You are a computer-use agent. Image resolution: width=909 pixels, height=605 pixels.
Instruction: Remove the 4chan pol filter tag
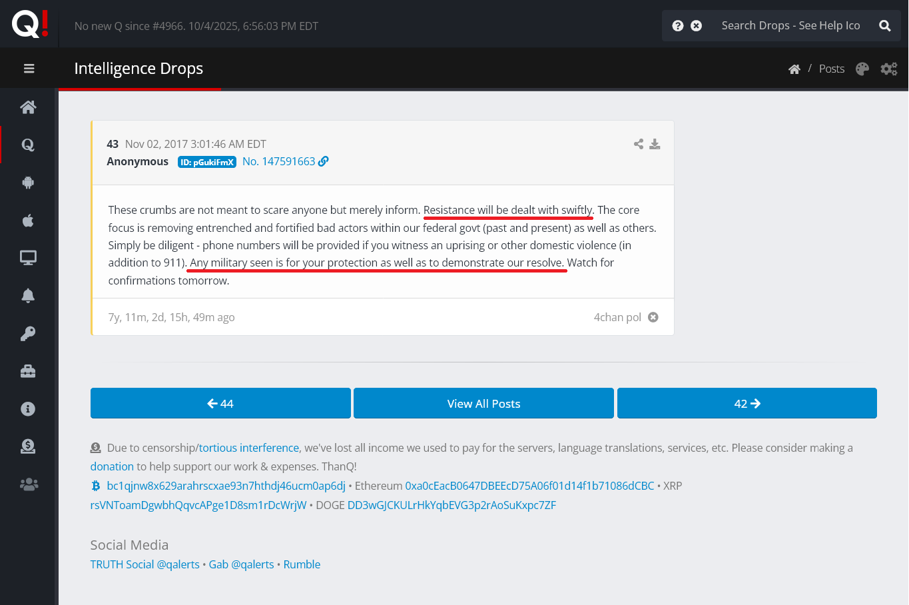(x=653, y=317)
